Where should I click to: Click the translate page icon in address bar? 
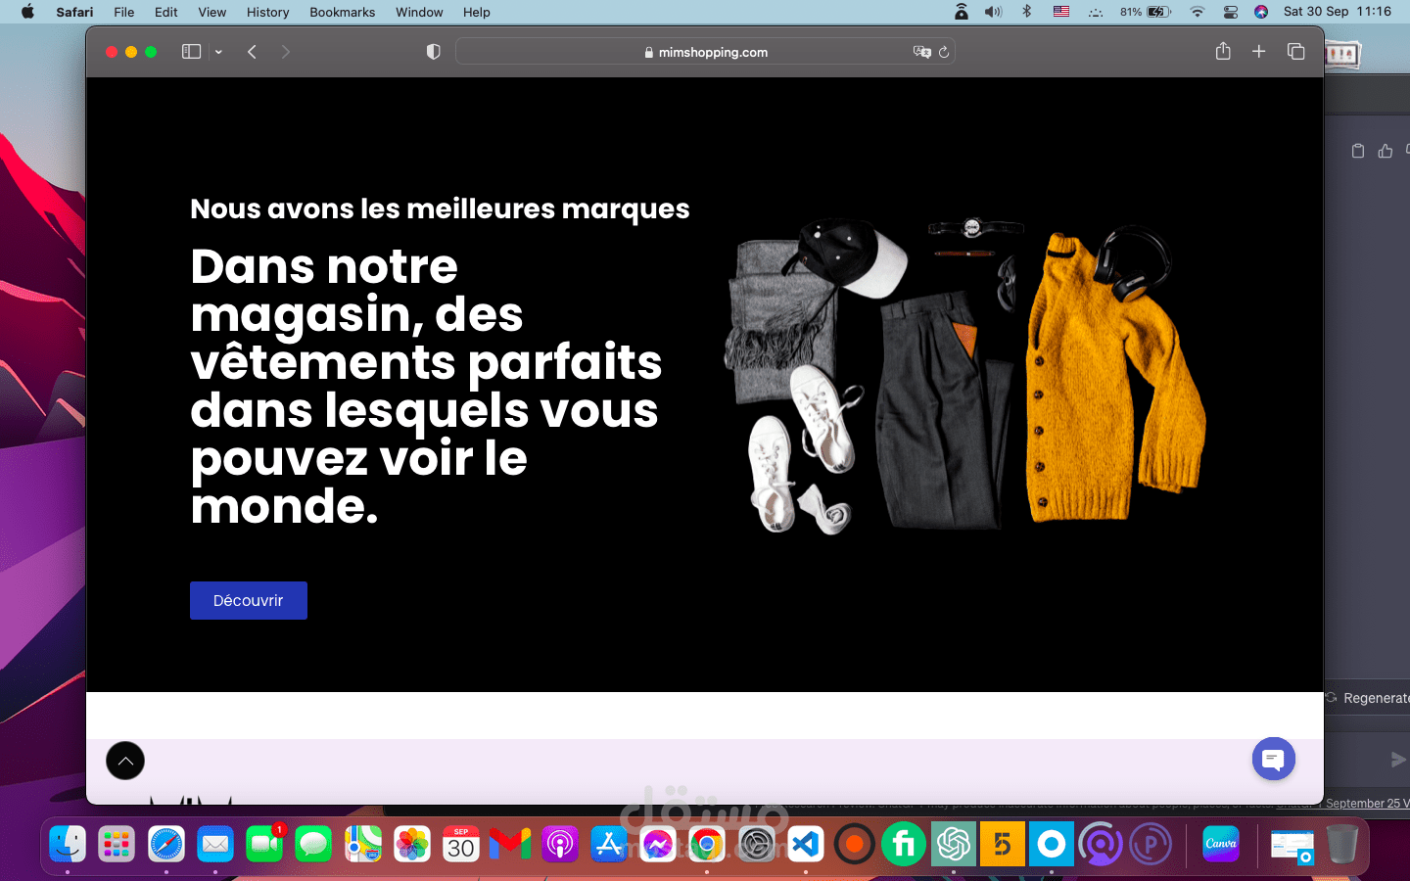(x=921, y=52)
